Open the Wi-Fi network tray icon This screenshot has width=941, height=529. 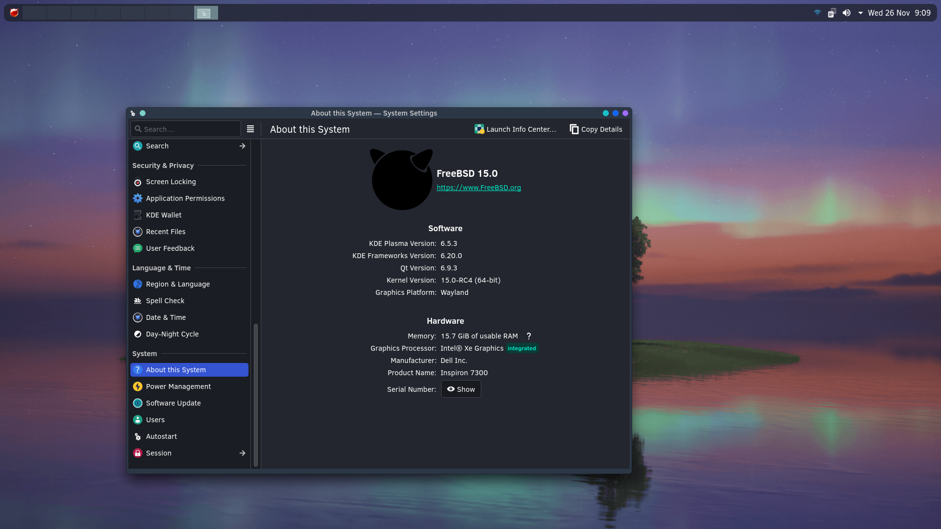tap(817, 13)
